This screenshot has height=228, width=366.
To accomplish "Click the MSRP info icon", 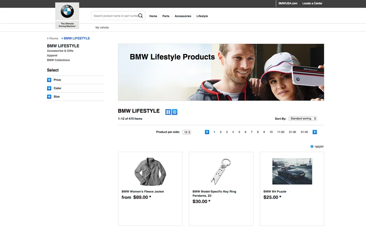I will tap(312, 146).
